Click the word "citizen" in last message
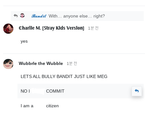 click(x=52, y=106)
